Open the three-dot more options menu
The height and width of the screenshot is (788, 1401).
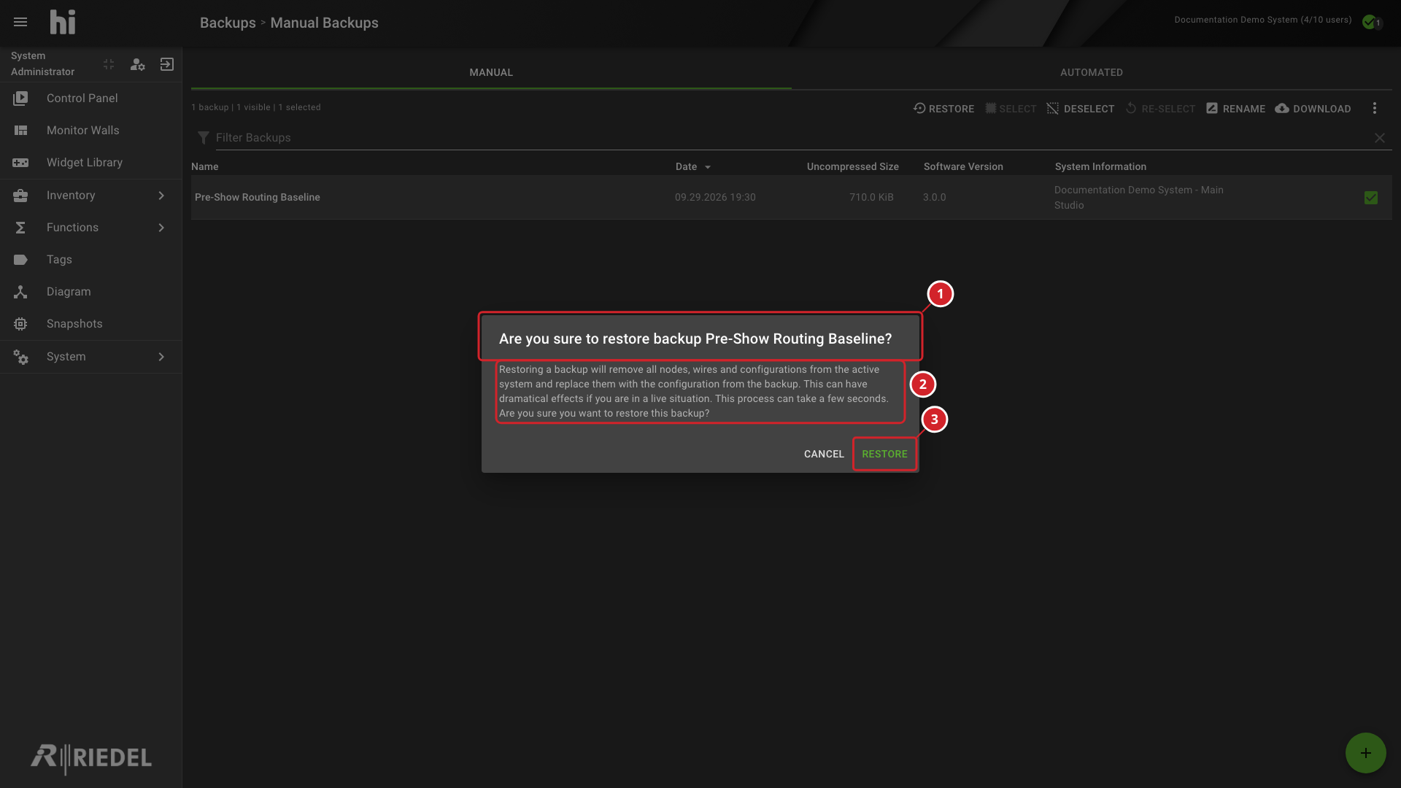1375,108
